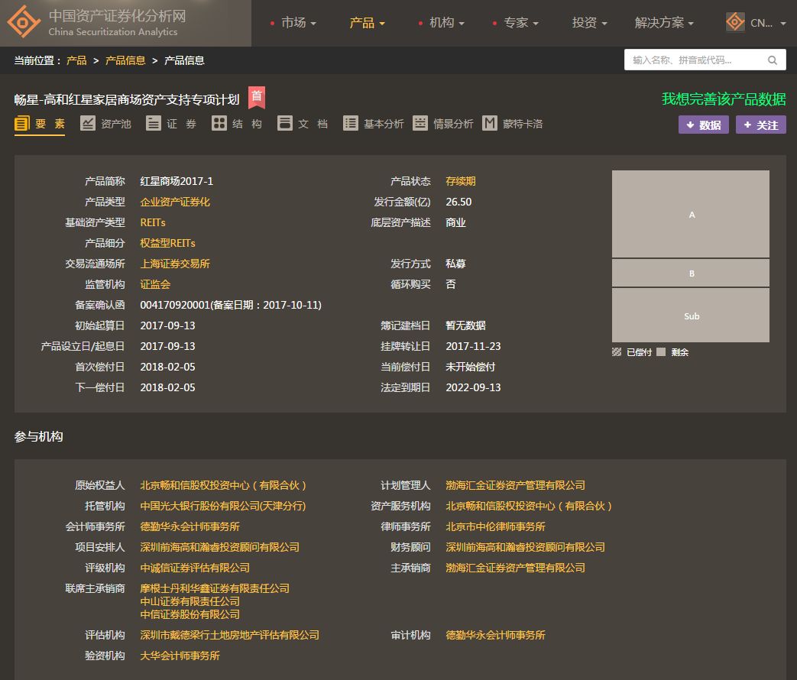The width and height of the screenshot is (797, 680).
Task: Open 中国光大银行股份有限公司(天津分行) link
Action: tap(223, 507)
